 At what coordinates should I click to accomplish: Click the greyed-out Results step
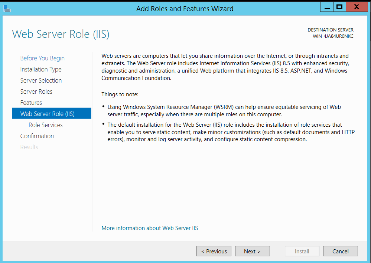click(29, 147)
